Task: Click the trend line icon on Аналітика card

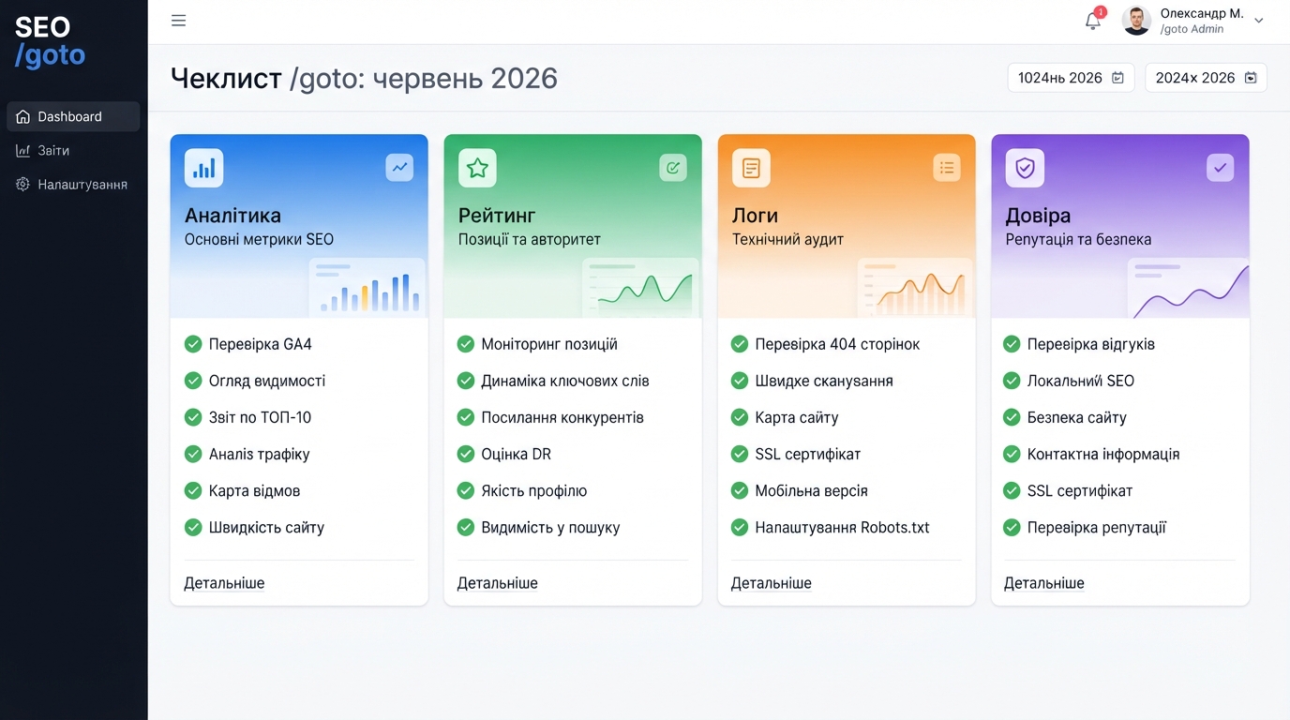Action: coord(399,167)
